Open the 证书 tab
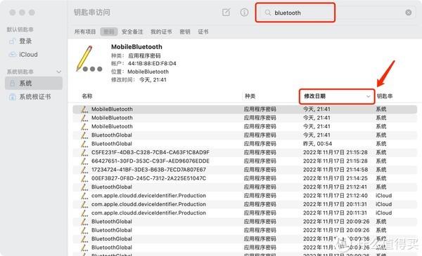Image resolution: width=422 pixels, height=256 pixels. (203, 32)
